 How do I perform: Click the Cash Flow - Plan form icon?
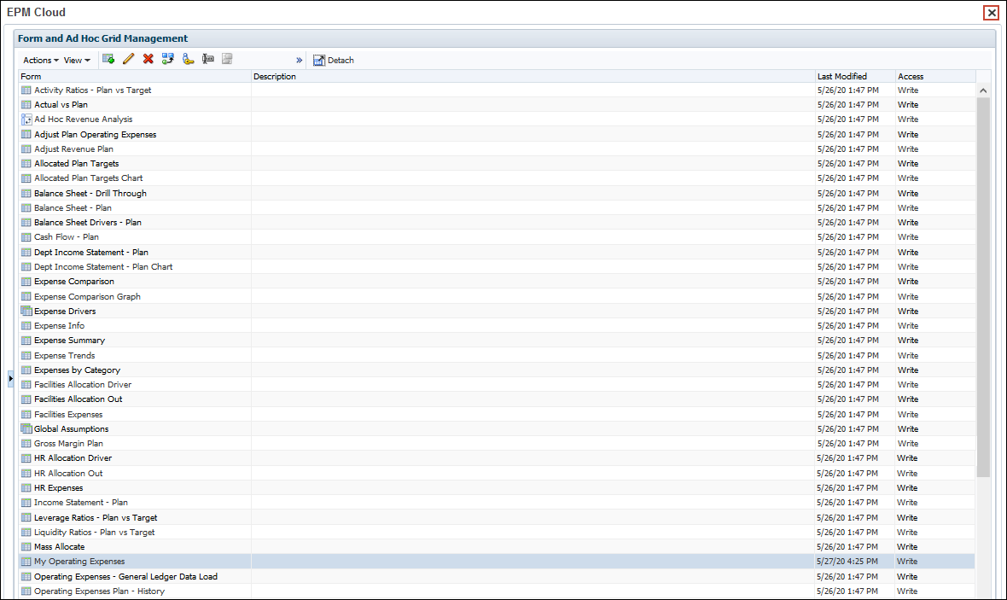tap(26, 237)
